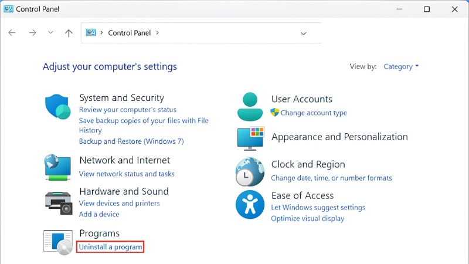Open the View by Category dropdown

[401, 66]
